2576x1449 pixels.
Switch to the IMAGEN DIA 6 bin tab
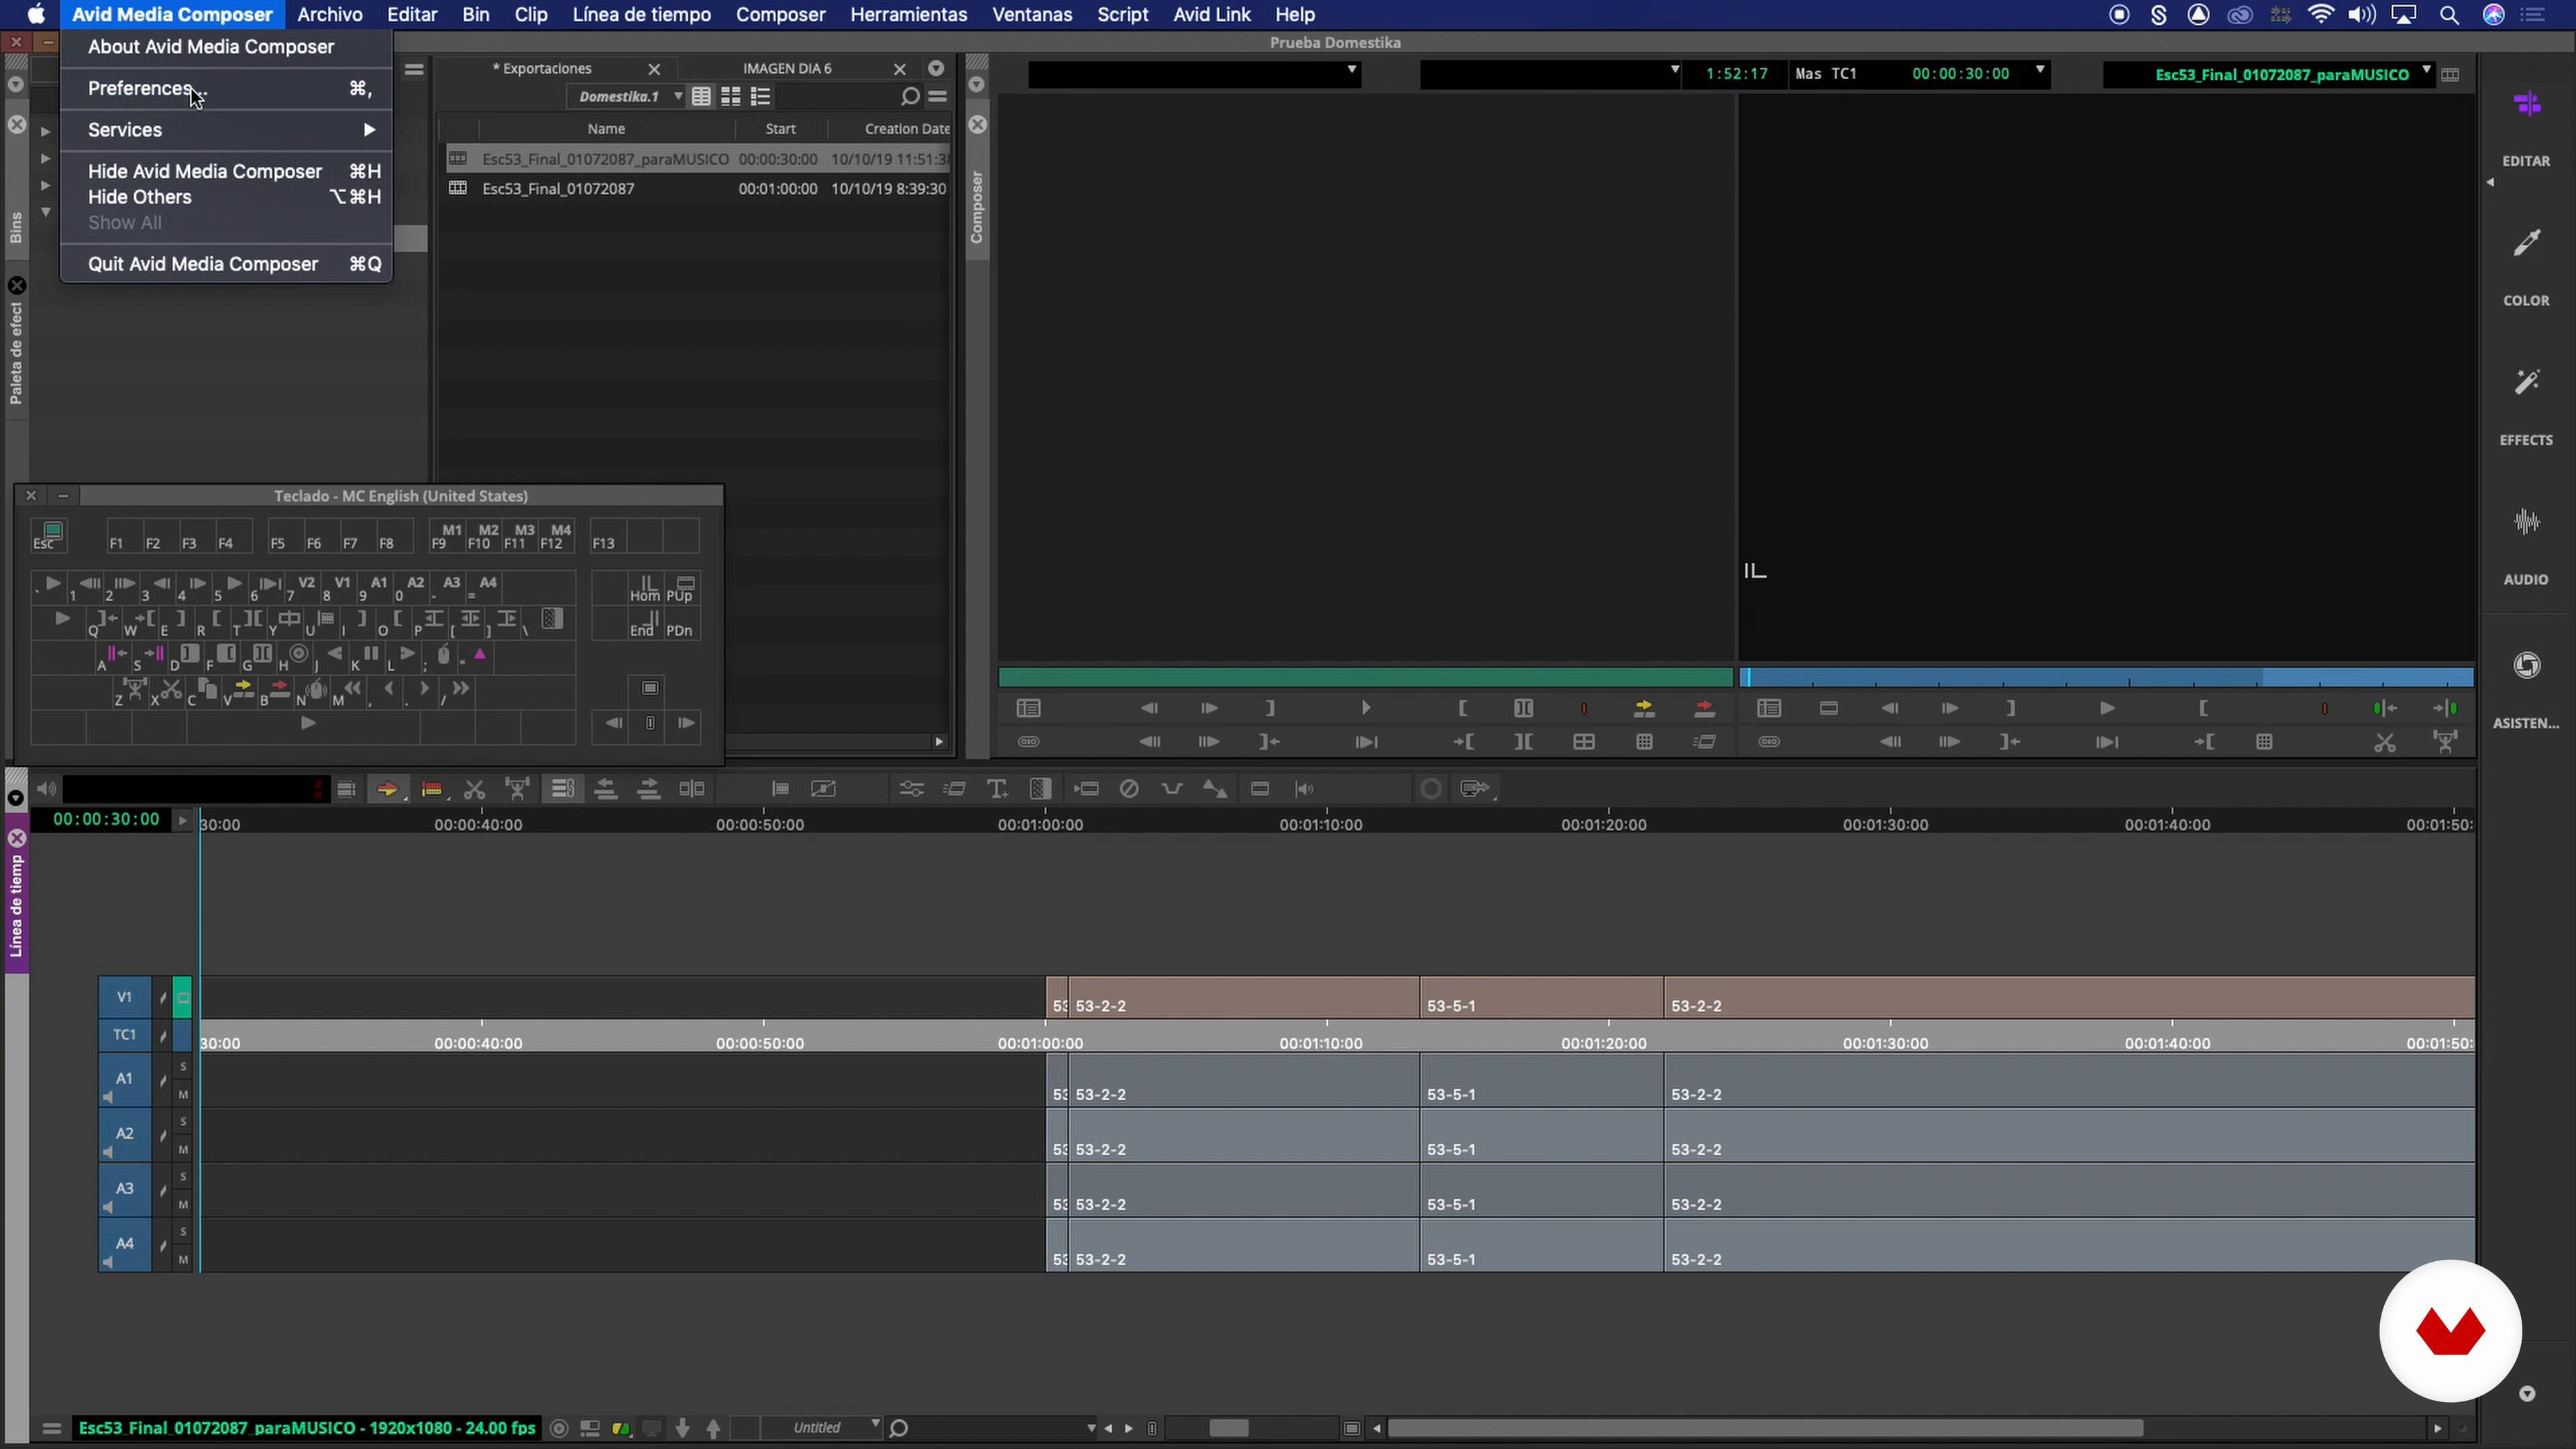tap(787, 68)
